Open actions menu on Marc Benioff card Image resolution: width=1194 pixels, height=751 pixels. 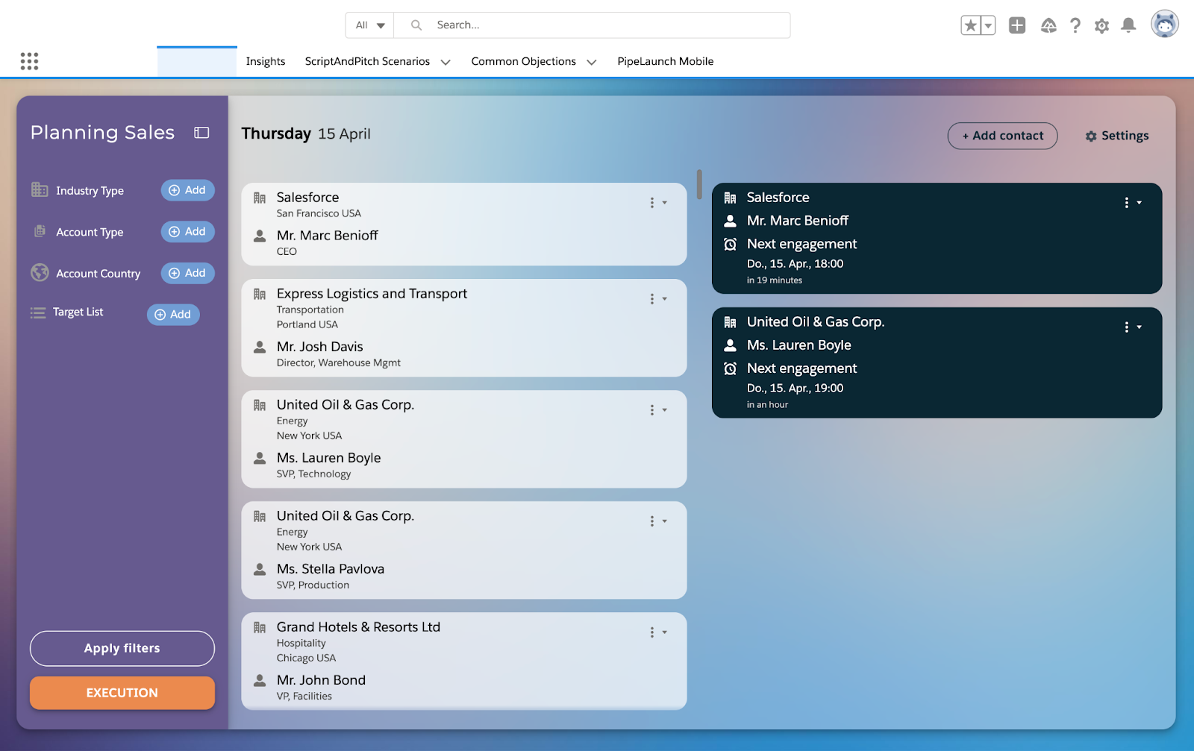657,203
